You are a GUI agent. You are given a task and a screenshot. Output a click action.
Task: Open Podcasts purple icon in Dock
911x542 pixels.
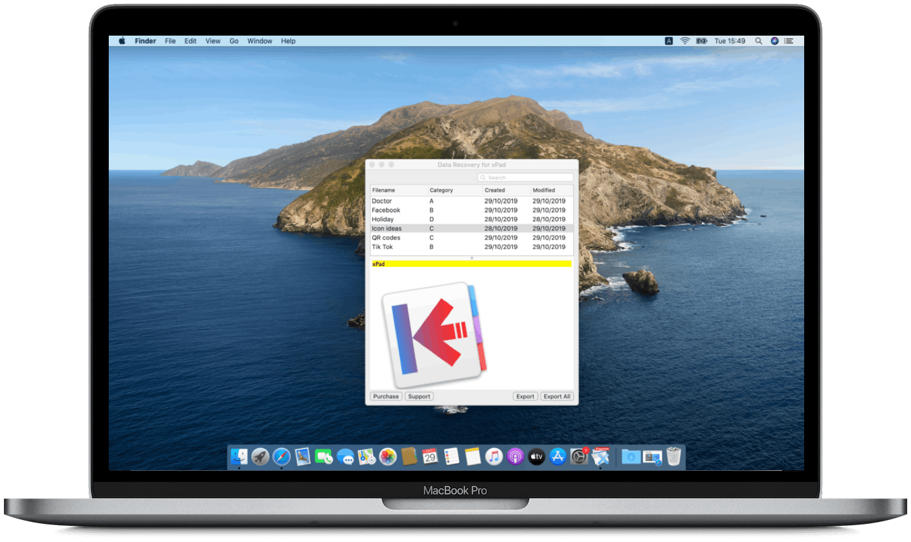[x=515, y=457]
